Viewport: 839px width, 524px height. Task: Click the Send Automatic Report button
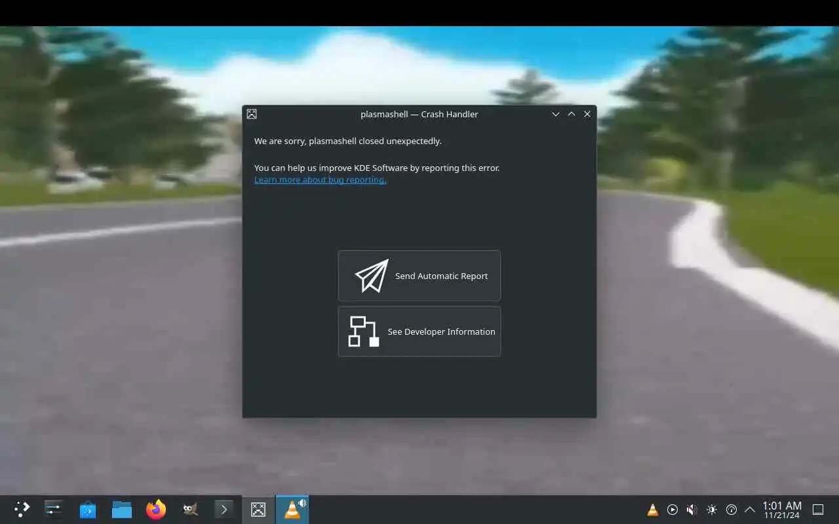(419, 276)
